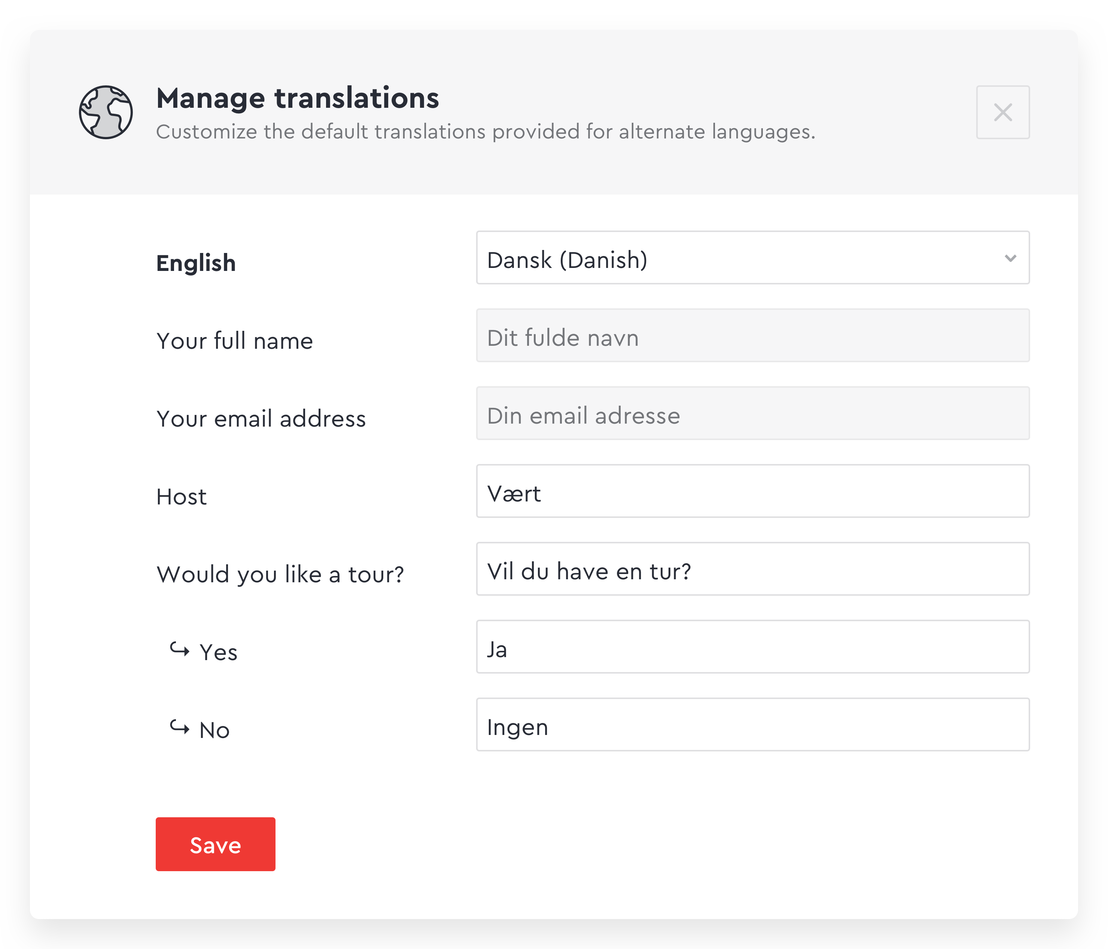Click the English column header
The image size is (1108, 949).
coord(196,263)
